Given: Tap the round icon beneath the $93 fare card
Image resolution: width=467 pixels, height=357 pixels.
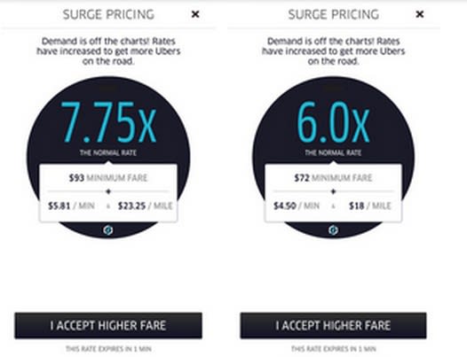Looking at the screenshot, I should (108, 230).
